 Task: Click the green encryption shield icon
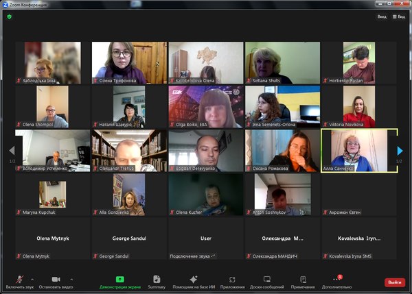10,16
